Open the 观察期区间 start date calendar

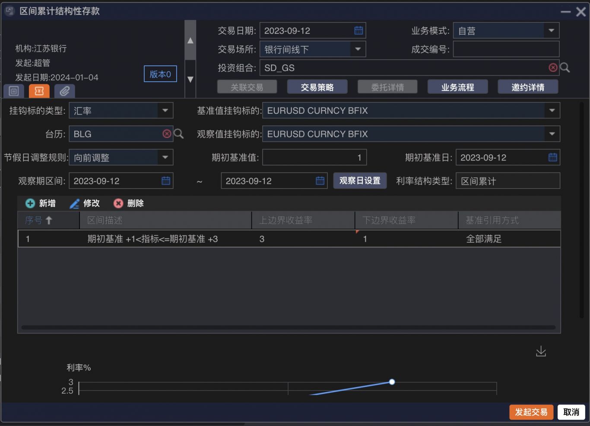click(166, 180)
